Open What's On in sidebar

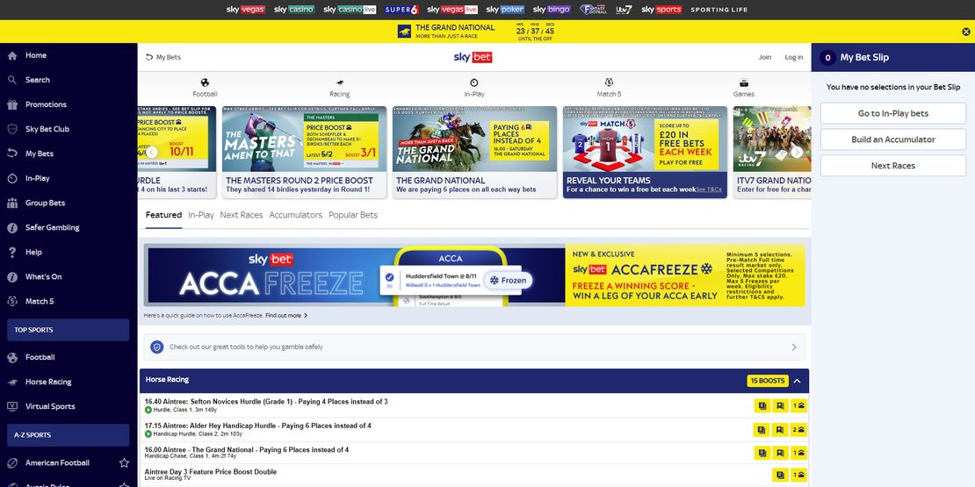click(x=44, y=277)
